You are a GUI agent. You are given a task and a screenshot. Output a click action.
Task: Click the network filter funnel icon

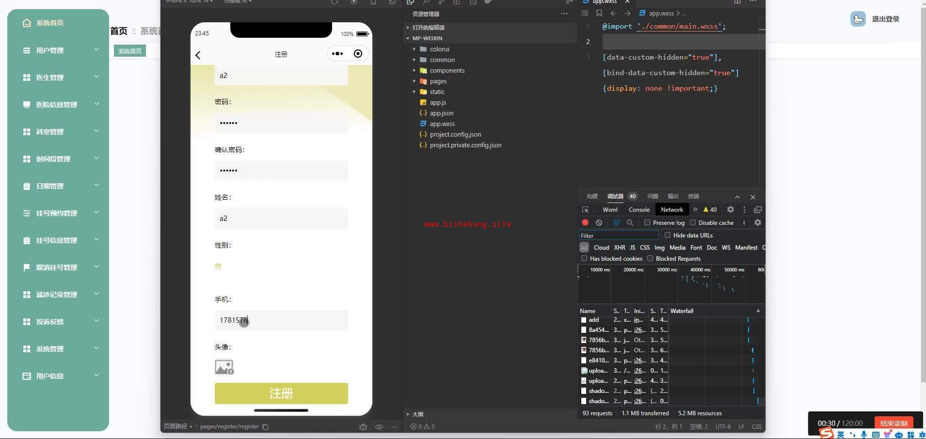pos(616,222)
